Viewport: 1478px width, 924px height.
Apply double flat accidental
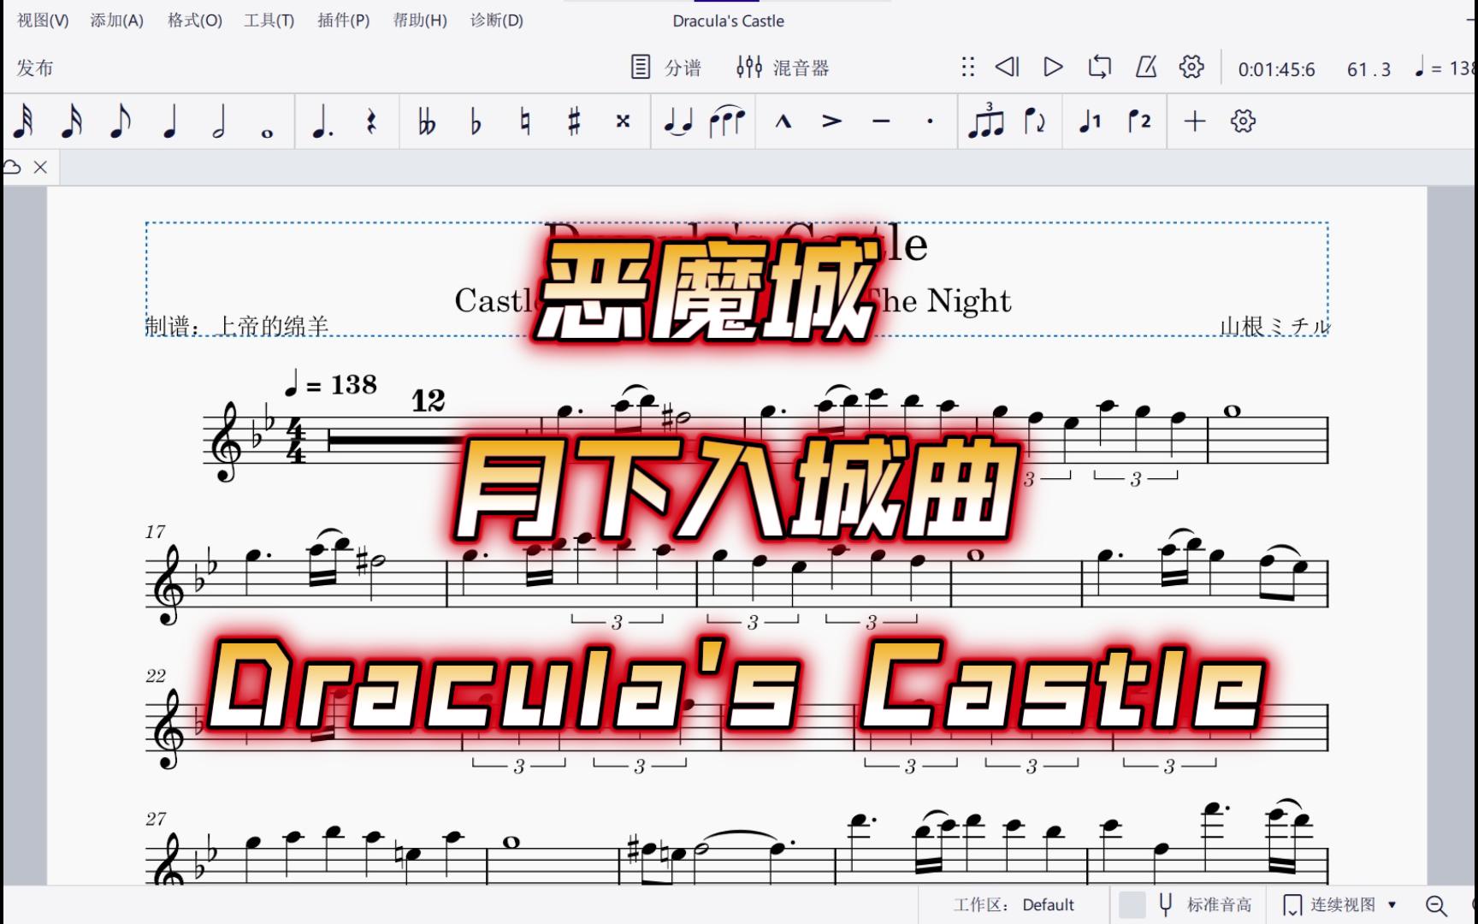coord(427,121)
